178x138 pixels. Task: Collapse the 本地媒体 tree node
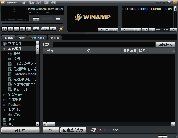point(5,49)
